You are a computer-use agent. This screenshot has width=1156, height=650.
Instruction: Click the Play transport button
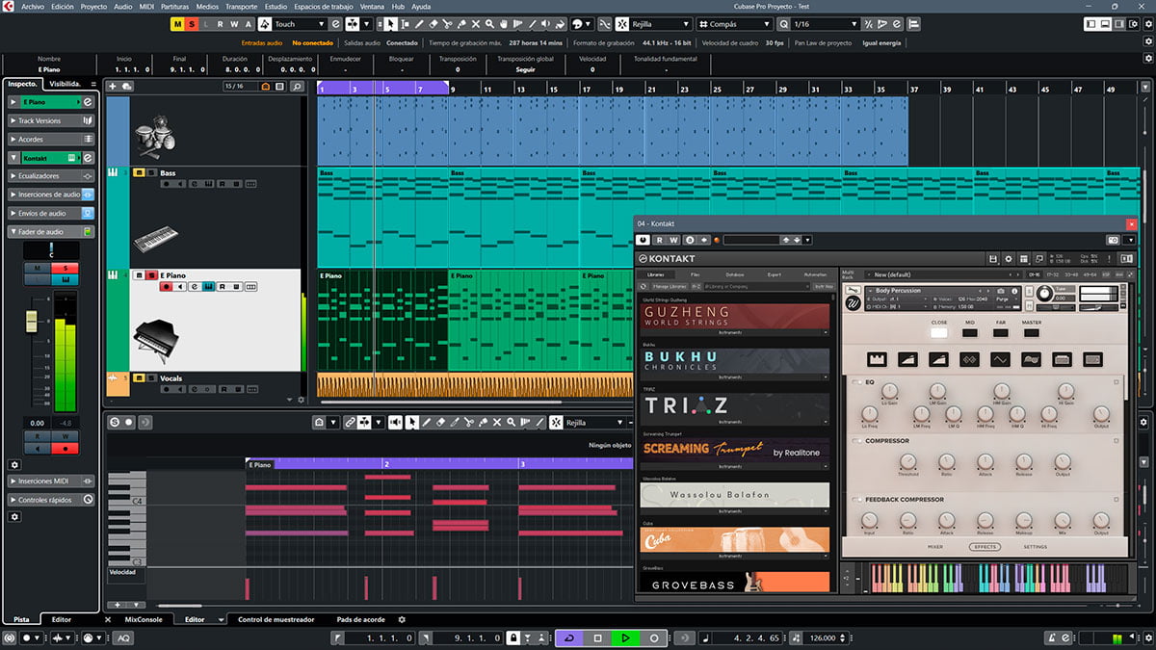tap(625, 638)
